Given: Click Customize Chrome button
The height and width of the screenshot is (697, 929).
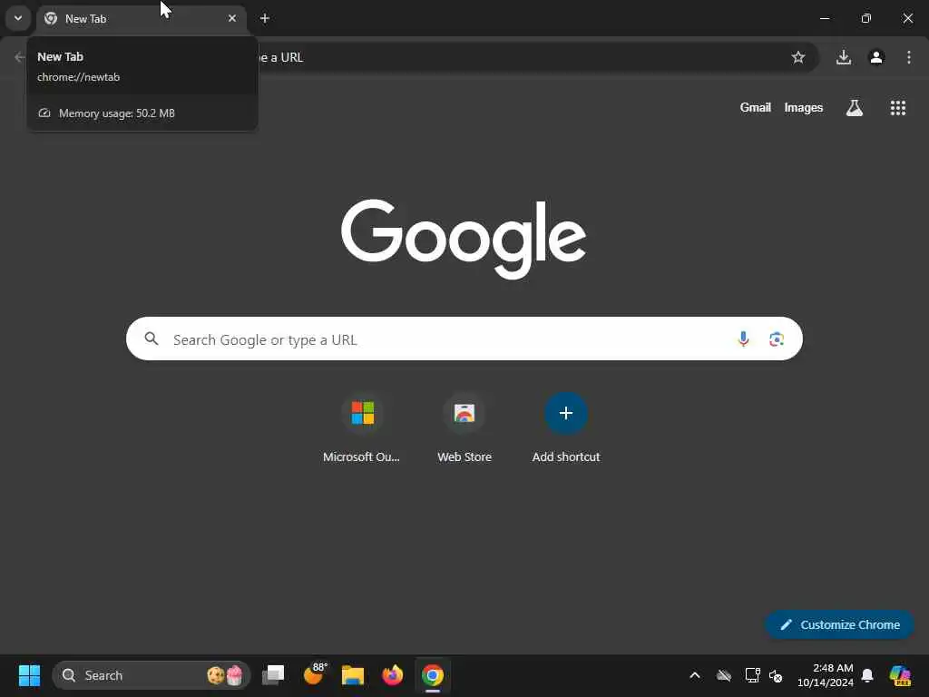Looking at the screenshot, I should click(839, 624).
